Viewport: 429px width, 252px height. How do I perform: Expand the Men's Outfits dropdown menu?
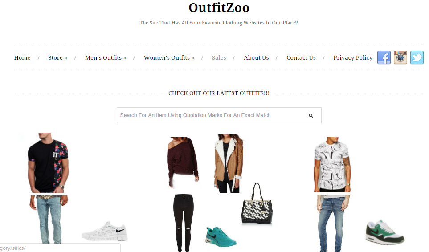[x=105, y=58]
